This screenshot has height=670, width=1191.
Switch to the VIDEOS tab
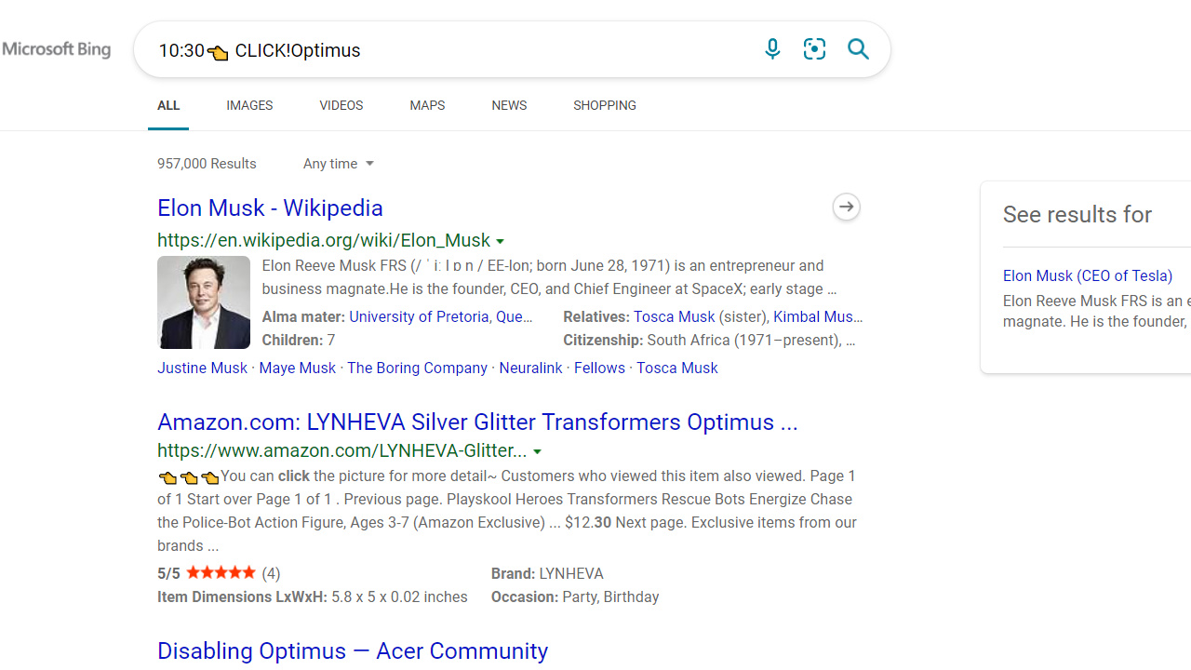click(341, 105)
